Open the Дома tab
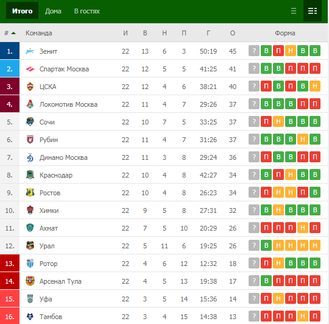The height and width of the screenshot is (324, 329). click(53, 11)
